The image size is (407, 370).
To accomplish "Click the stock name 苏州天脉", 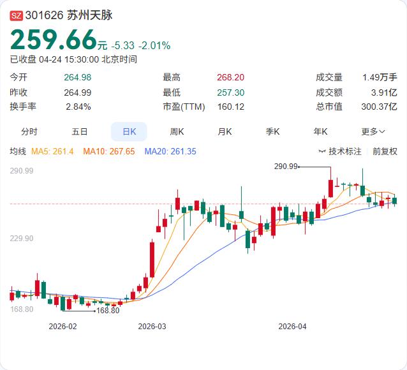I will click(x=90, y=15).
